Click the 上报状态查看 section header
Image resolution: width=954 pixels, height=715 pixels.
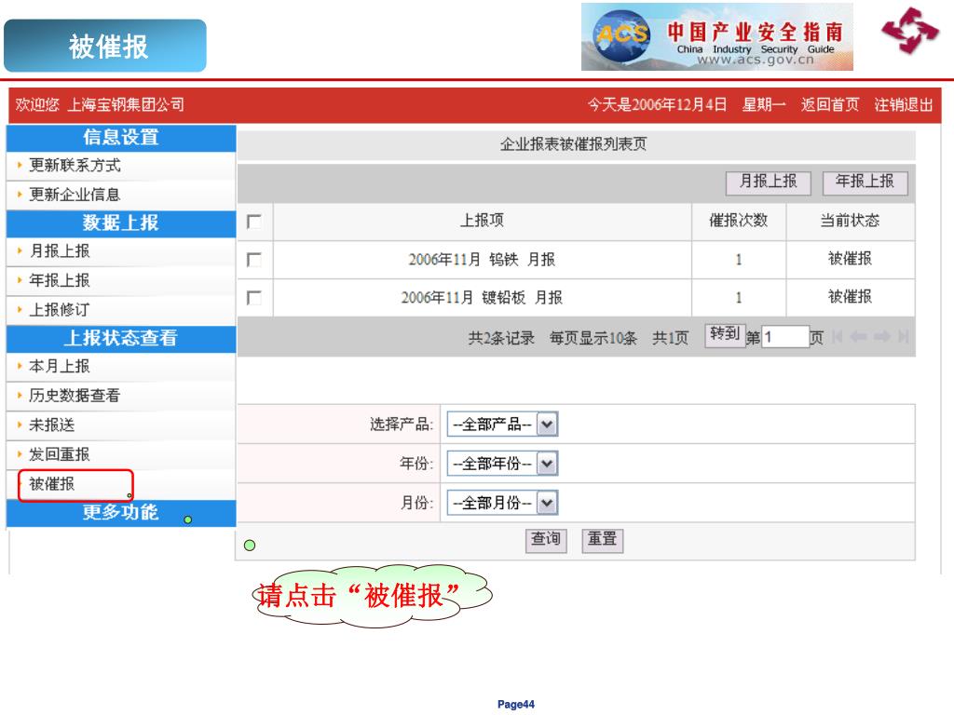pos(121,338)
